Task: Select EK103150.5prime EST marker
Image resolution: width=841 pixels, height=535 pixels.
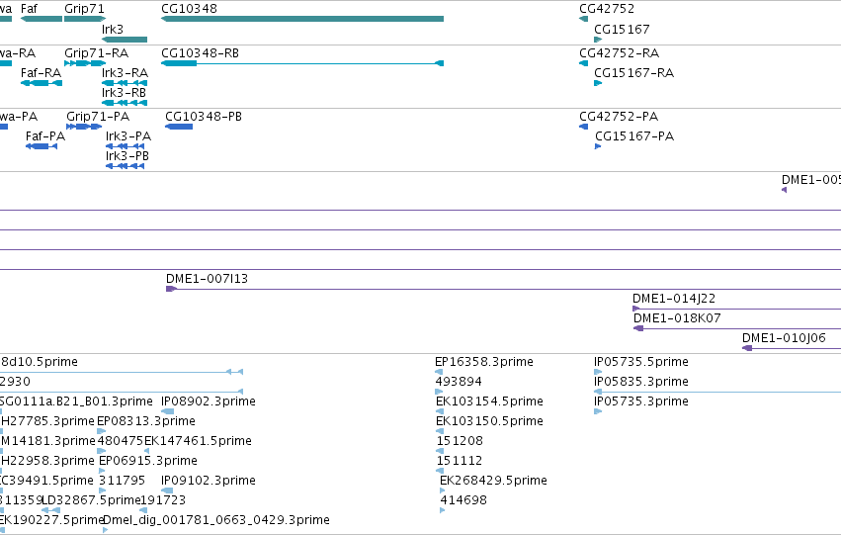Action: [x=440, y=431]
